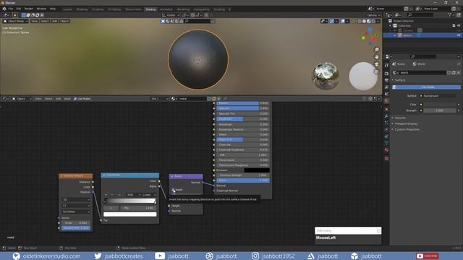The image size is (463, 260).
Task: Expand the Collection row in outliner
Action: tap(391, 26)
